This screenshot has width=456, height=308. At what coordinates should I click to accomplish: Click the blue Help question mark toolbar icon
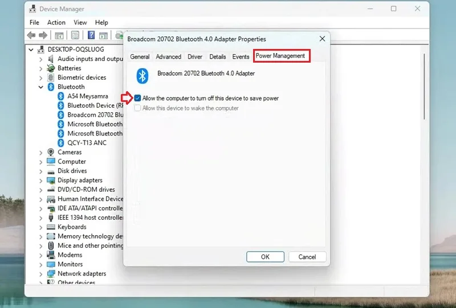[91, 35]
